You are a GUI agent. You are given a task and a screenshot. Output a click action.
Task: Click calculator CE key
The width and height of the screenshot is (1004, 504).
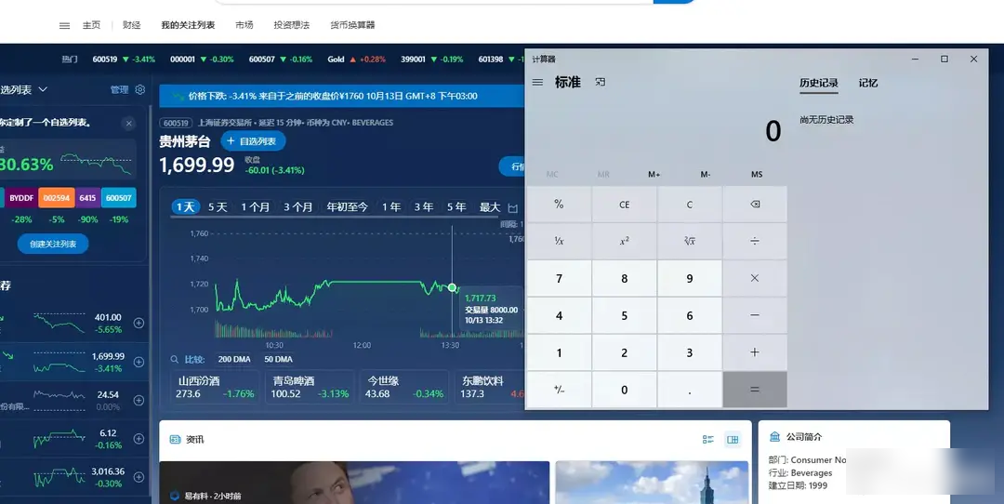(x=625, y=205)
